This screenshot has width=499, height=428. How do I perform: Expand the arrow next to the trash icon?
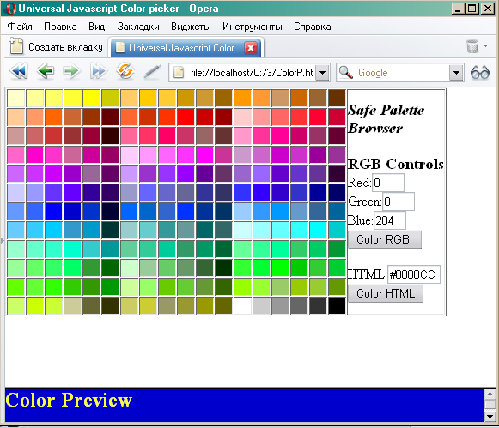pos(485,45)
